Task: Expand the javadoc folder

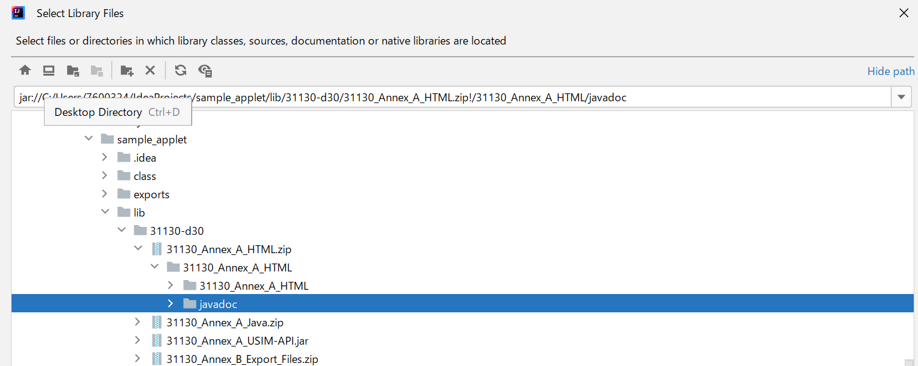Action: pos(171,304)
